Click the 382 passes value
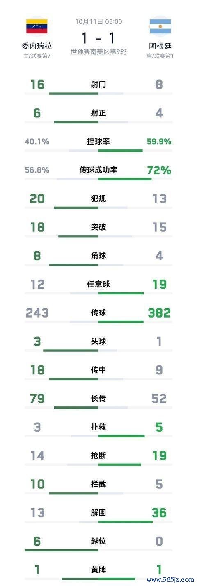 pyautogui.click(x=159, y=313)
